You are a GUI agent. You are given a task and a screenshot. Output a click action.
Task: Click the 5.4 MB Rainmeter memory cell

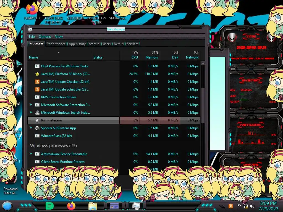(x=150, y=120)
